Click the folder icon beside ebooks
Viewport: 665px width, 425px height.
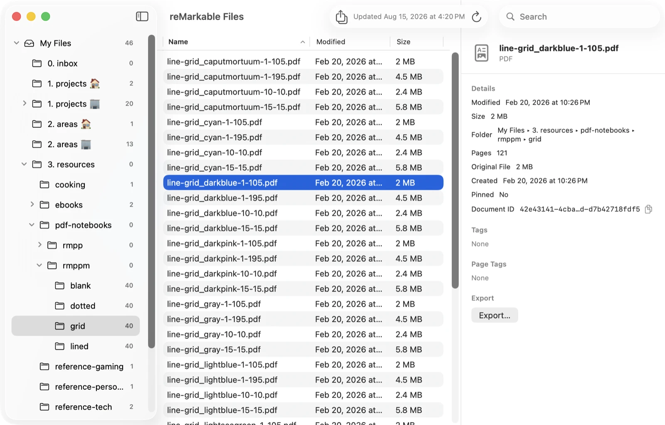pyautogui.click(x=44, y=205)
